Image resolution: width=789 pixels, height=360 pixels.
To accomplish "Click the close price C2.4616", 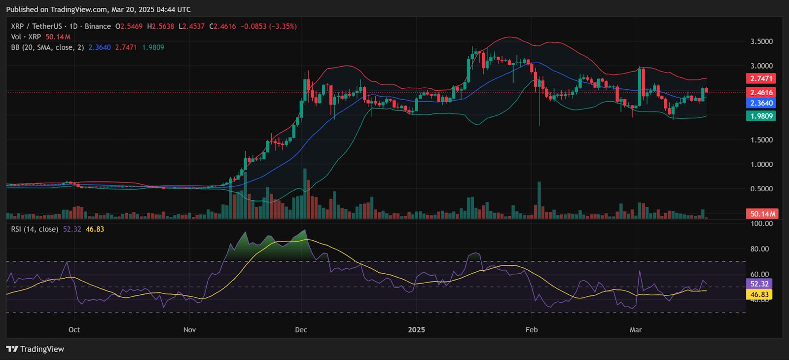I will click(x=222, y=26).
